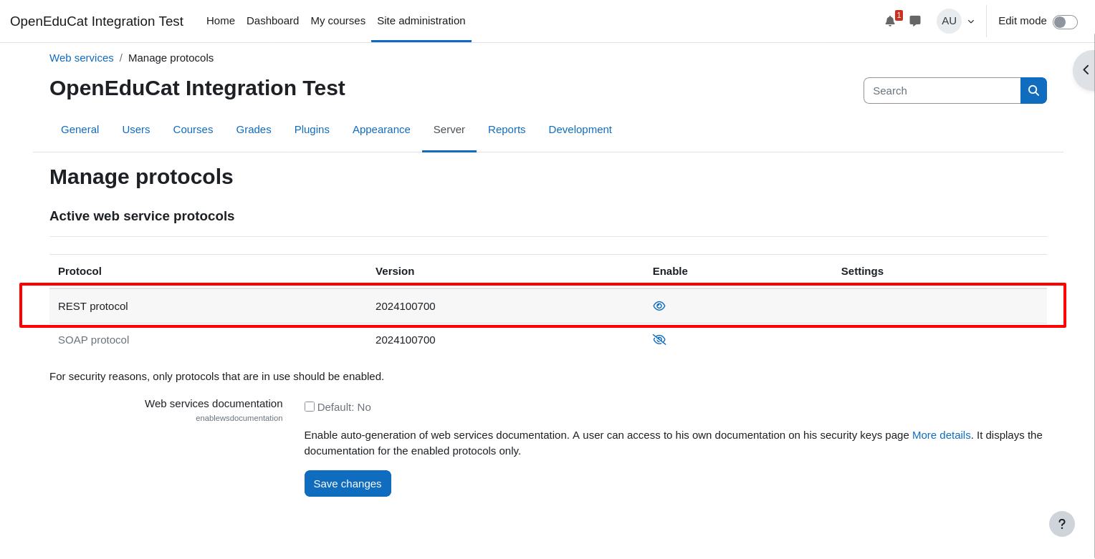Click the AU user avatar

tap(949, 21)
